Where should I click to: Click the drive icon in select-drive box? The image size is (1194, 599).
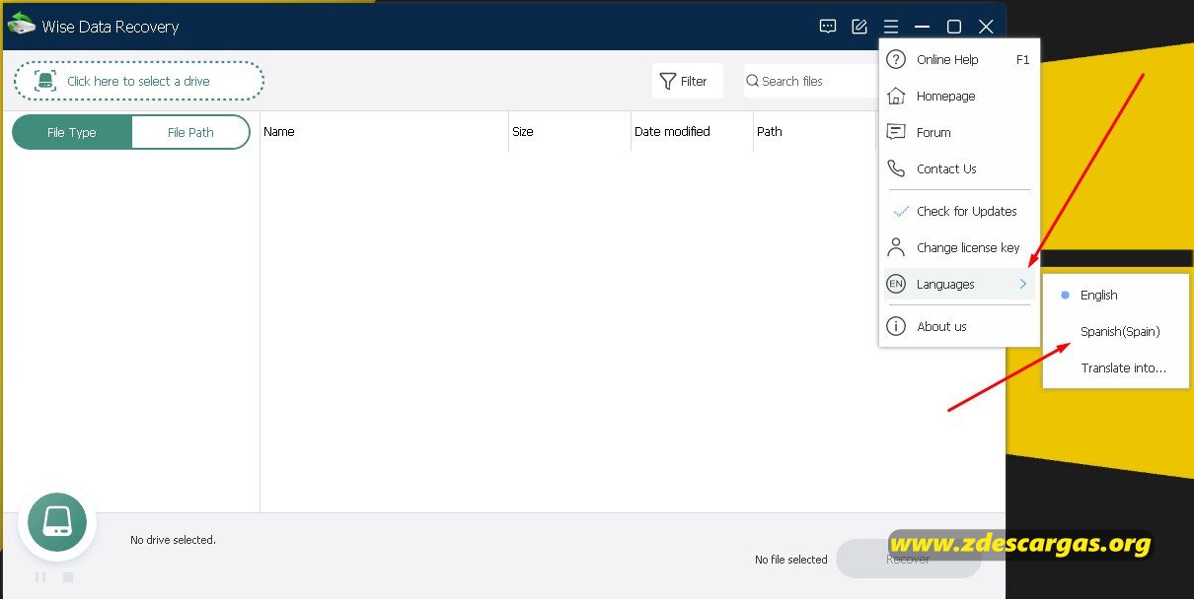(x=45, y=81)
